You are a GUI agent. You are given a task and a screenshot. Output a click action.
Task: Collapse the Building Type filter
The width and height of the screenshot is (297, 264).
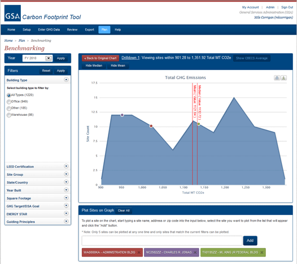(x=66, y=80)
